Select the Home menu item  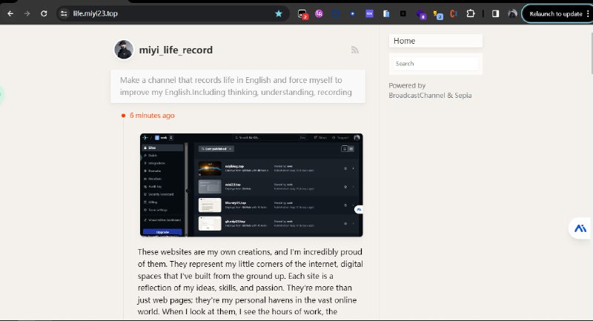(435, 41)
